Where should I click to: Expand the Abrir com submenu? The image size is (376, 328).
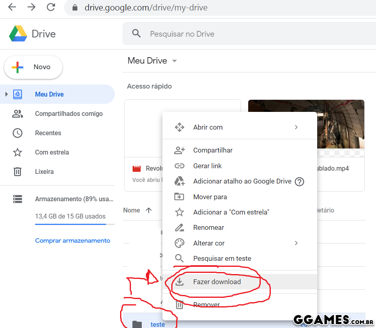(x=296, y=127)
